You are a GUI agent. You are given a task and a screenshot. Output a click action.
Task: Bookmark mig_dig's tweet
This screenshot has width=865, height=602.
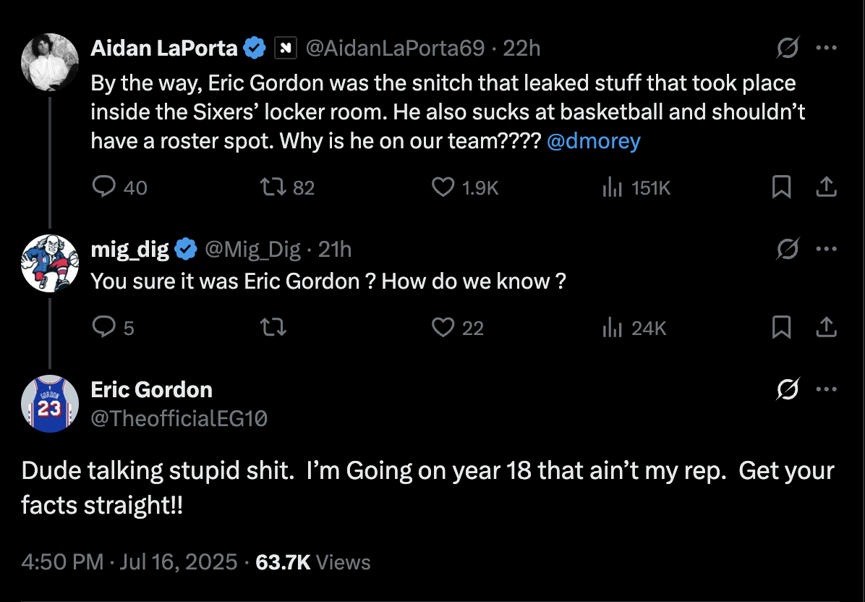pyautogui.click(x=781, y=328)
